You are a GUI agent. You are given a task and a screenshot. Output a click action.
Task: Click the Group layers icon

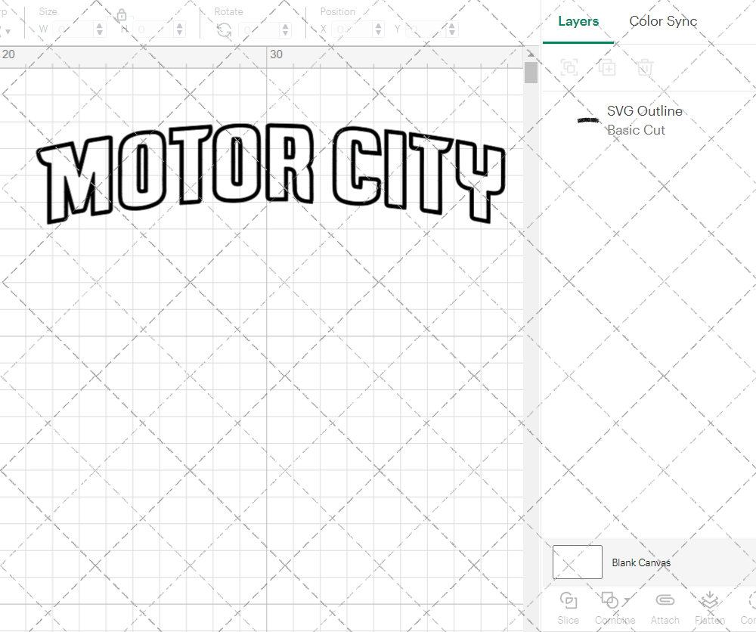coord(569,67)
